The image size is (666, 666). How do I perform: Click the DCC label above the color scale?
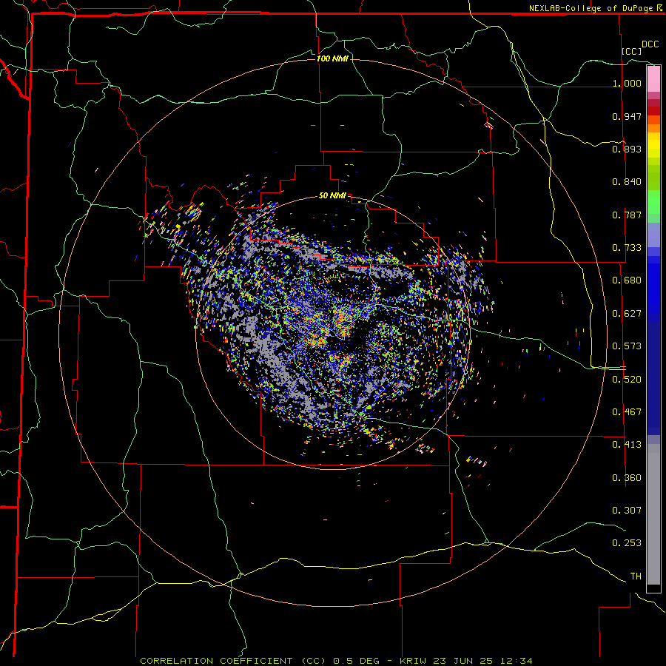click(650, 44)
